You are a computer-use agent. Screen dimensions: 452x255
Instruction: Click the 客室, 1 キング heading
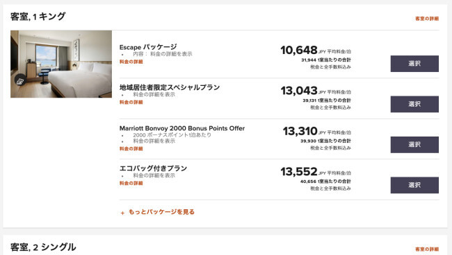pyautogui.click(x=38, y=17)
